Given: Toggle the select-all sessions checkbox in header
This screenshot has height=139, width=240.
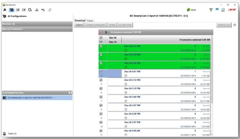Looking at the screenshot, I should click(x=101, y=32).
